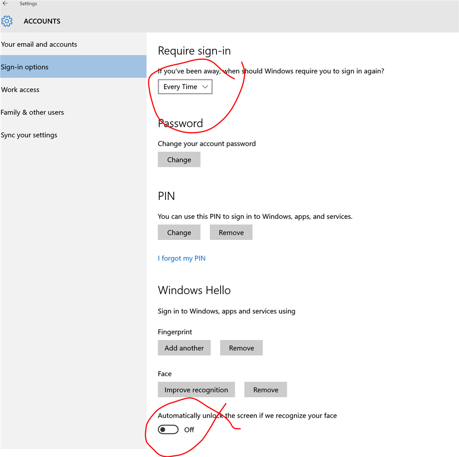The width and height of the screenshot is (459, 457).
Task: Toggle automatic face unlock switch
Action: point(168,430)
